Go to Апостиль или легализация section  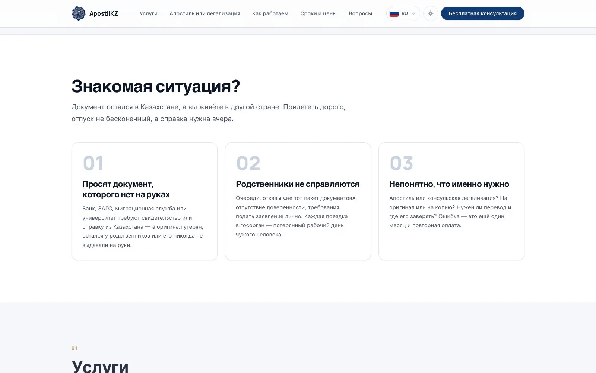coord(205,13)
